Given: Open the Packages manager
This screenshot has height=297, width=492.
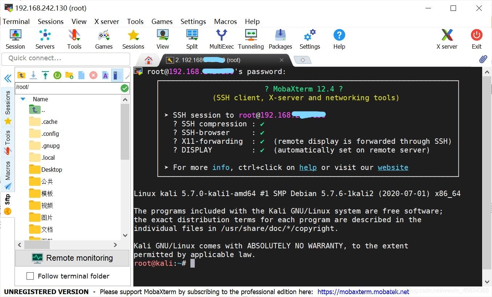Looking at the screenshot, I should pyautogui.click(x=280, y=39).
